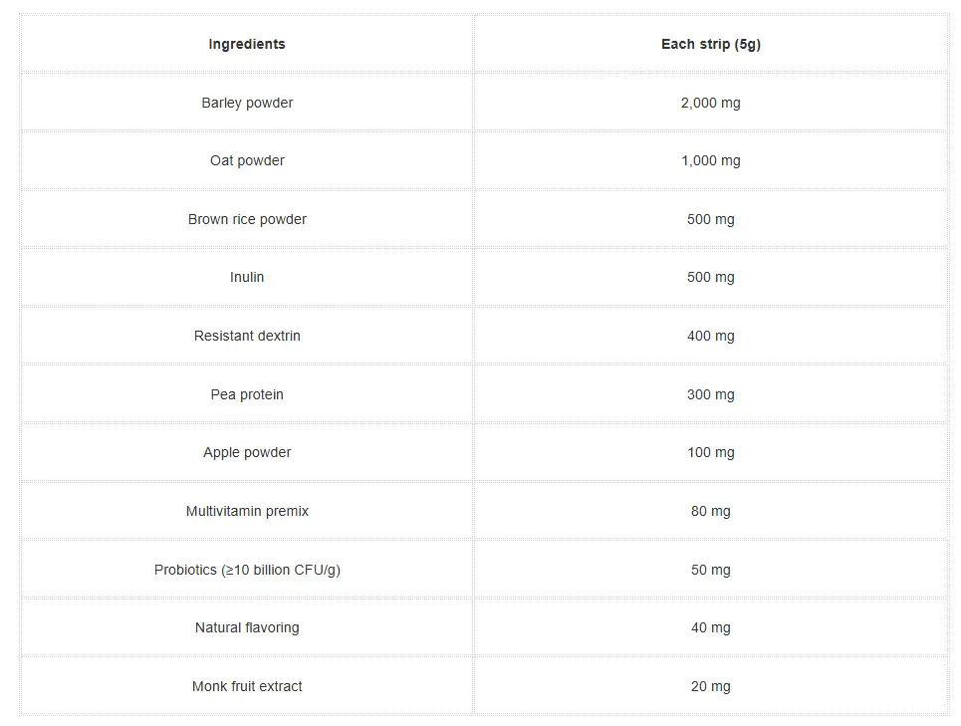This screenshot has width=961, height=726.
Task: Click the Barley powder cell
Action: coord(247,103)
